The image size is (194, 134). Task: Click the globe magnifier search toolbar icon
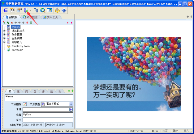[x=43, y=10]
